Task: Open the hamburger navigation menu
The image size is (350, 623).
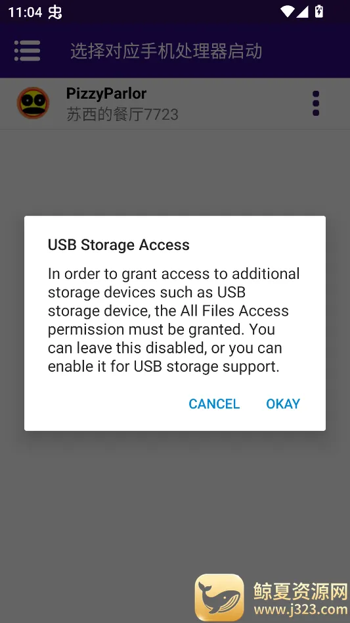Action: pyautogui.click(x=28, y=51)
